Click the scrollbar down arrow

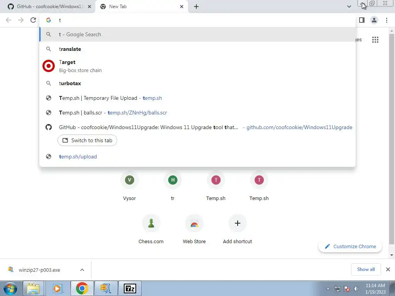pyautogui.click(x=392, y=255)
